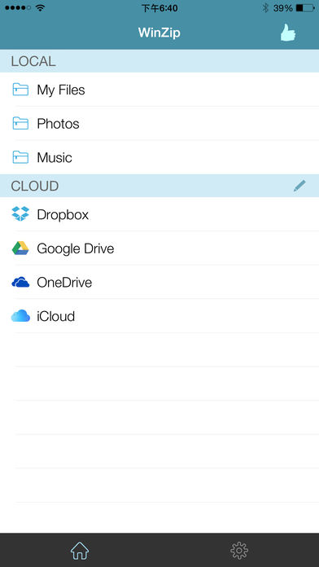The height and width of the screenshot is (567, 319).
Task: Open the Dropbox label
Action: [x=63, y=215]
